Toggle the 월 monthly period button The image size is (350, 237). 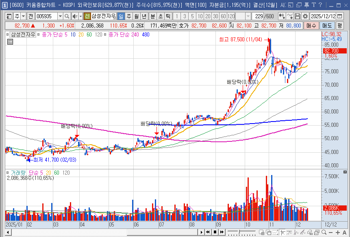137,16
